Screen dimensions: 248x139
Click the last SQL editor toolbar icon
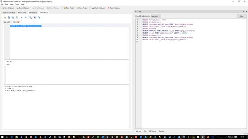[x=39, y=17]
